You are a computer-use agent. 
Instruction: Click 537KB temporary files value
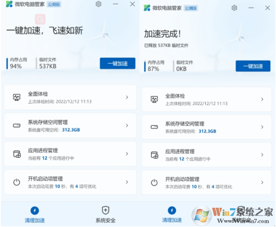(x=47, y=66)
